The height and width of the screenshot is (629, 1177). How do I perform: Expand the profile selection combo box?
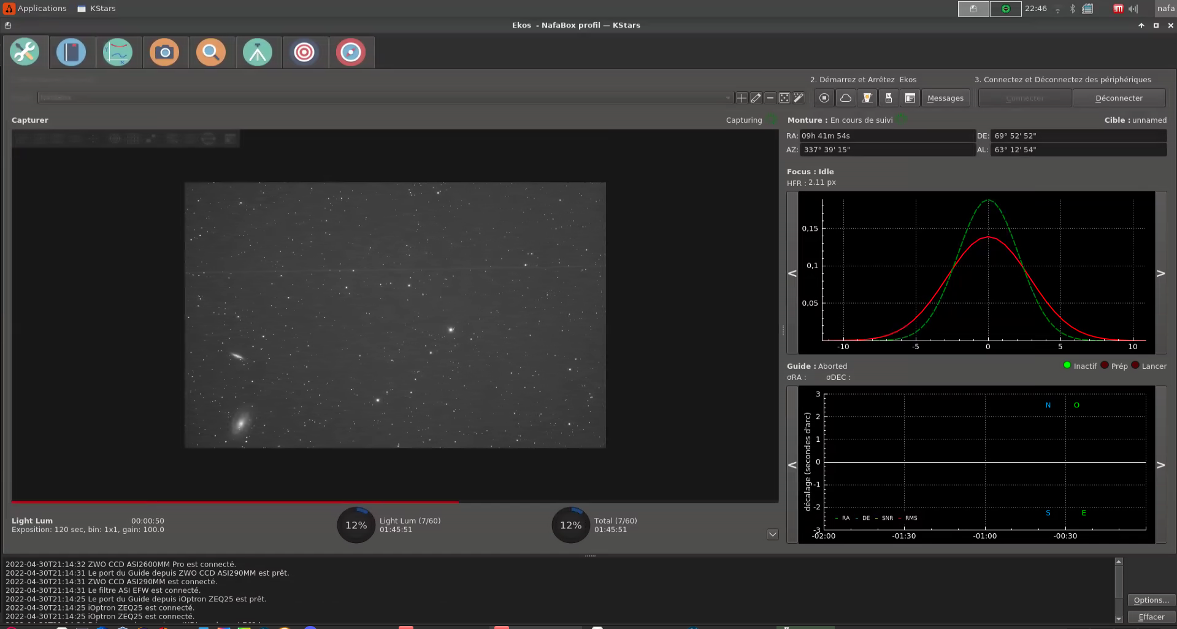727,98
